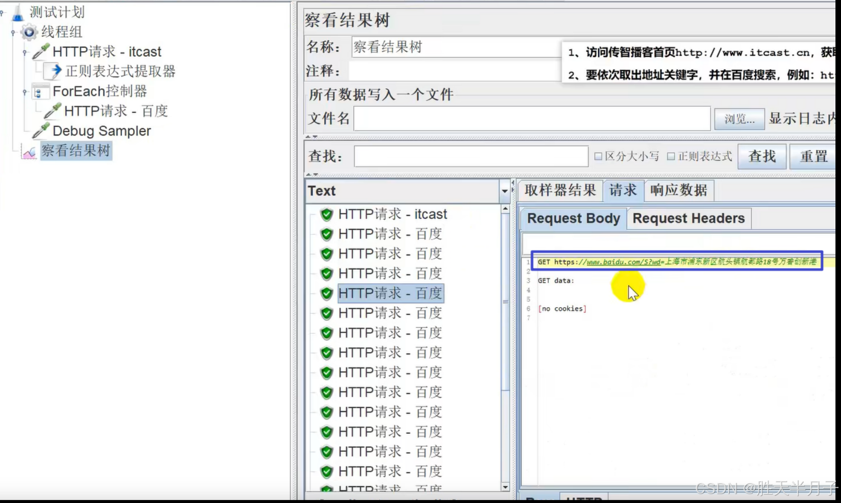Click the results list scroll down arrow
This screenshot has width=841, height=503.
[x=505, y=487]
